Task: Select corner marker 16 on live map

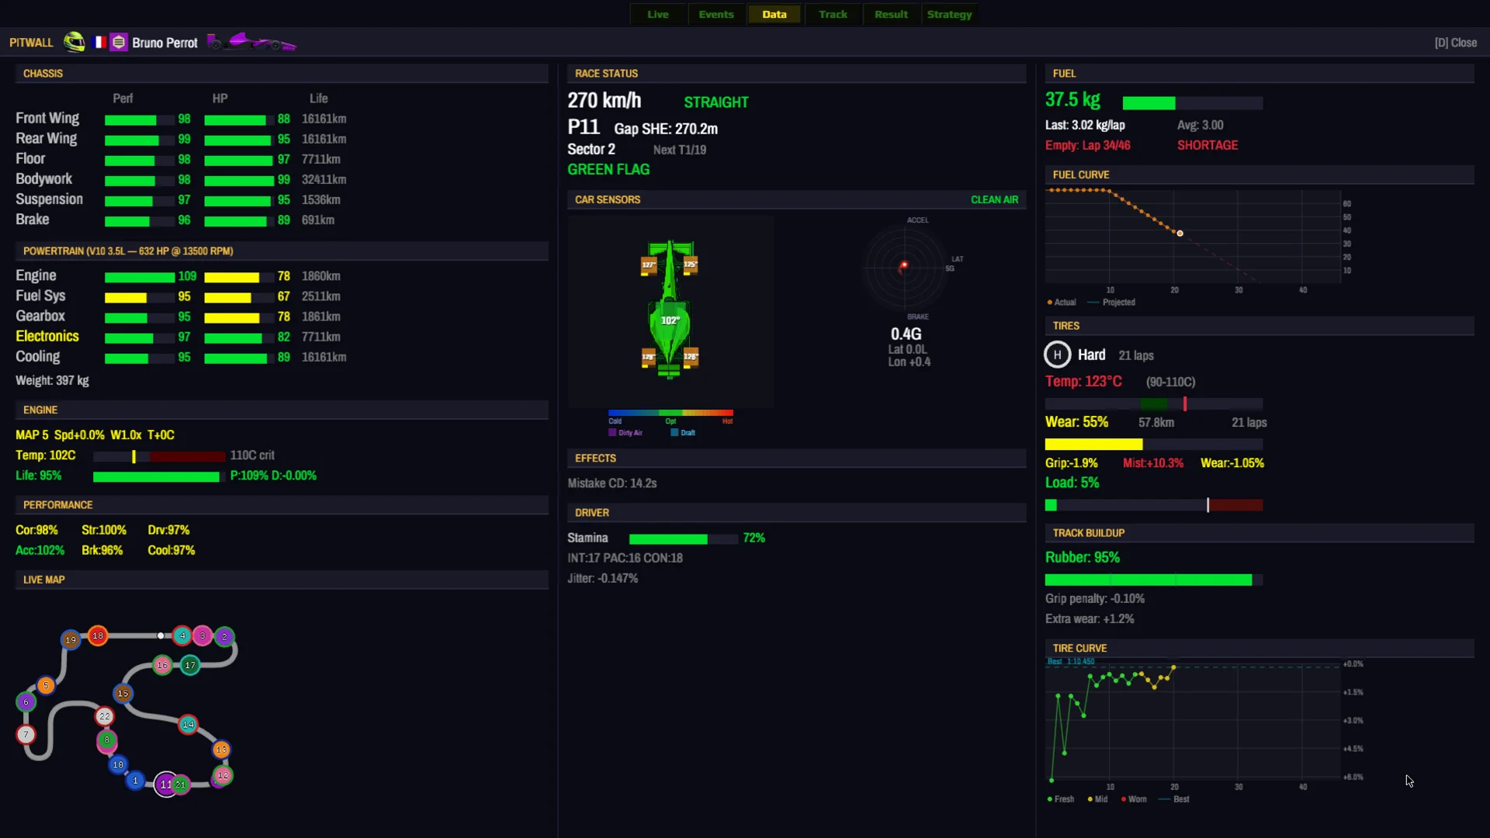Action: pos(162,665)
